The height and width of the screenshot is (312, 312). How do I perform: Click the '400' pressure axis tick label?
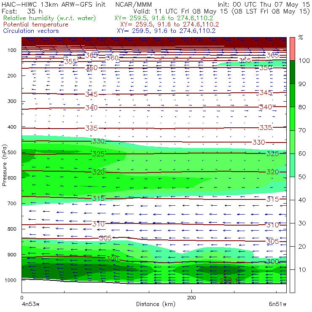12,127
